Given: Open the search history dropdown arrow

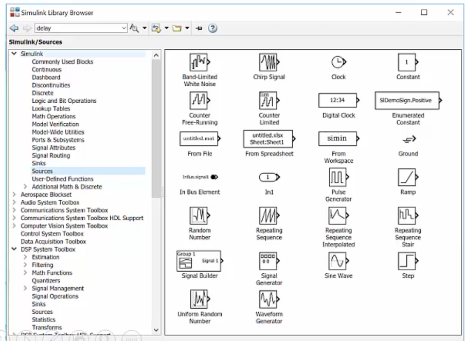Looking at the screenshot, I should (124, 28).
